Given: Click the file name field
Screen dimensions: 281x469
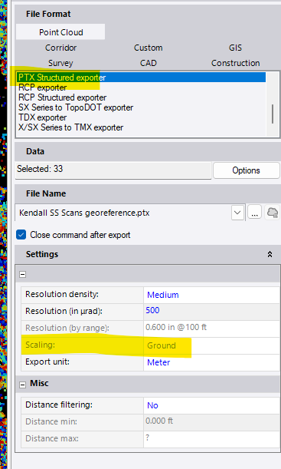Looking at the screenshot, I should point(123,213).
